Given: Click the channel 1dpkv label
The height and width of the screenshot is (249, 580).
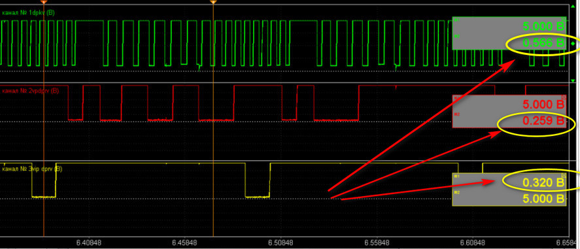Looking at the screenshot, I should (29, 12).
